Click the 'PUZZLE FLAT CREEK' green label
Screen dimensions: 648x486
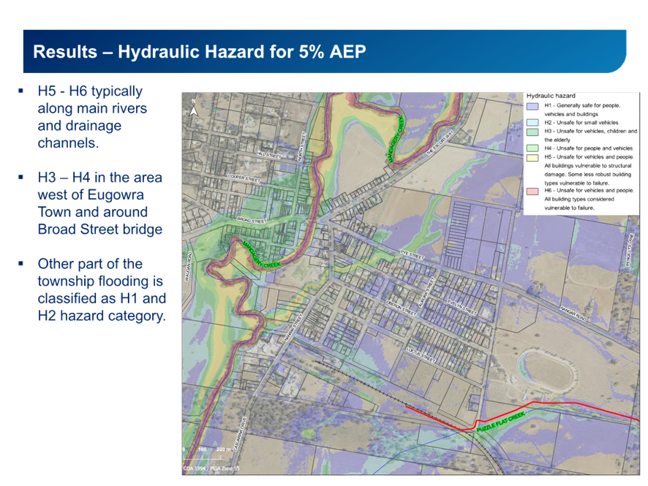(x=500, y=422)
